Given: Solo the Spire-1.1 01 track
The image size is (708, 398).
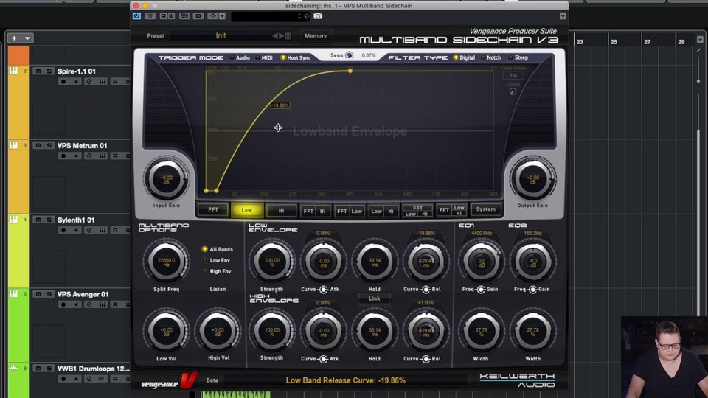Looking at the screenshot, I should (49, 71).
